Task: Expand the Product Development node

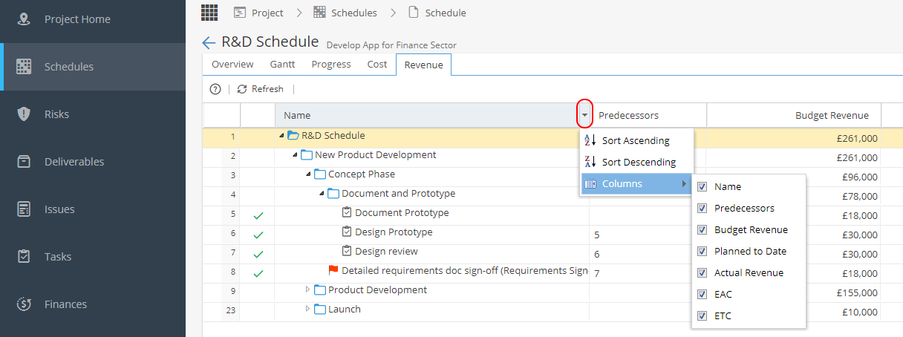Action: tap(309, 289)
